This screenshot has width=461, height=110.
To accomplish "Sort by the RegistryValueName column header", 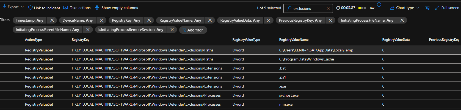I will click(x=294, y=40).
